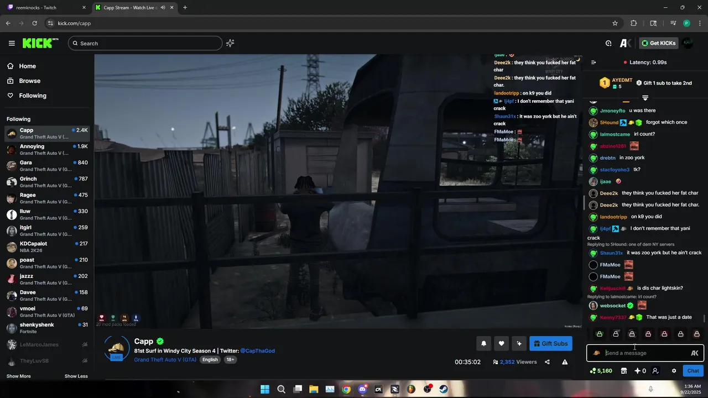Open the user avatar menu
The width and height of the screenshot is (708, 398).
click(688, 43)
